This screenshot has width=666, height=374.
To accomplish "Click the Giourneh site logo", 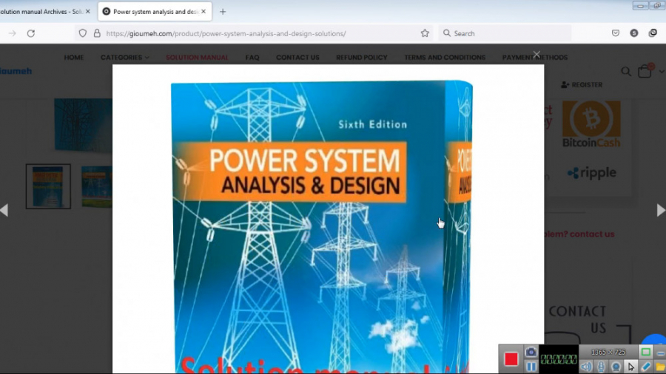I will point(16,71).
